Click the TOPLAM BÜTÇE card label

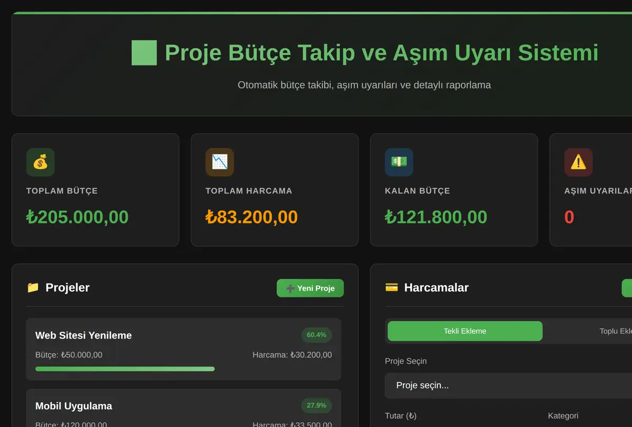pos(62,191)
